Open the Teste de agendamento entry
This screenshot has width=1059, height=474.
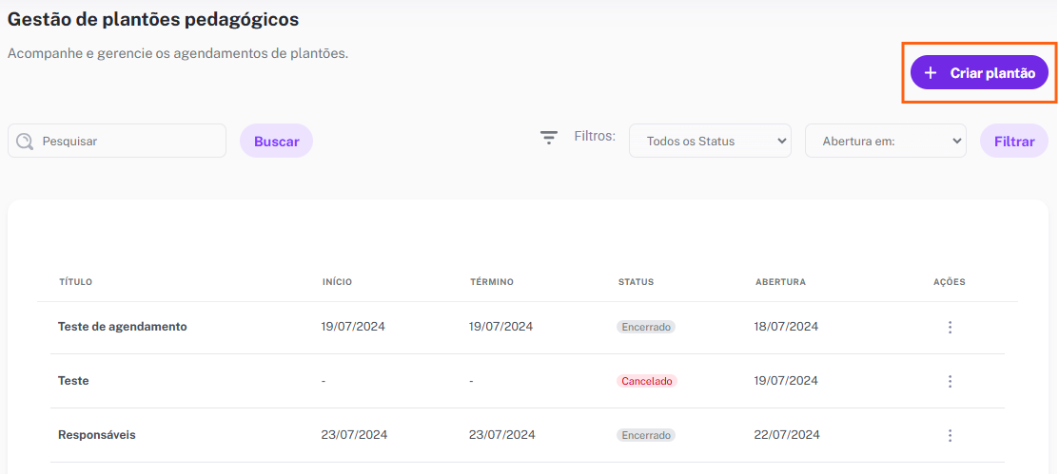[122, 327]
